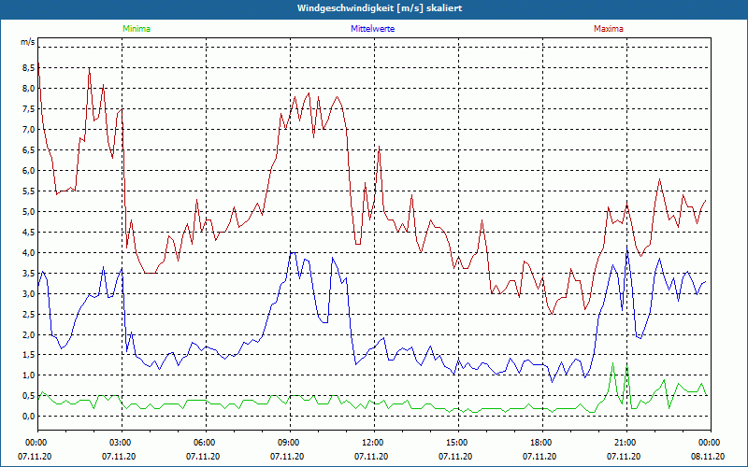748x467 pixels.
Task: Select the 18:00 time axis label
Action: click(541, 442)
